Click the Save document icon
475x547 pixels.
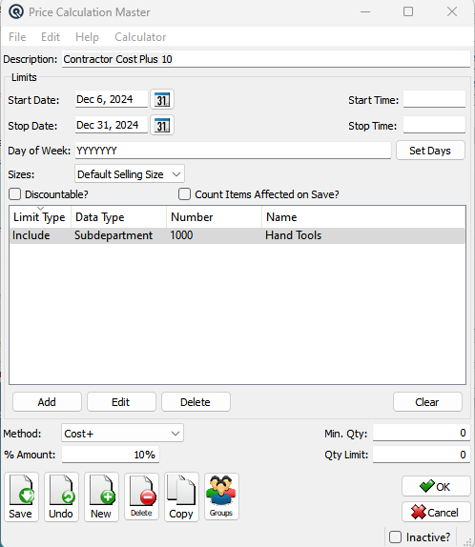point(21,496)
